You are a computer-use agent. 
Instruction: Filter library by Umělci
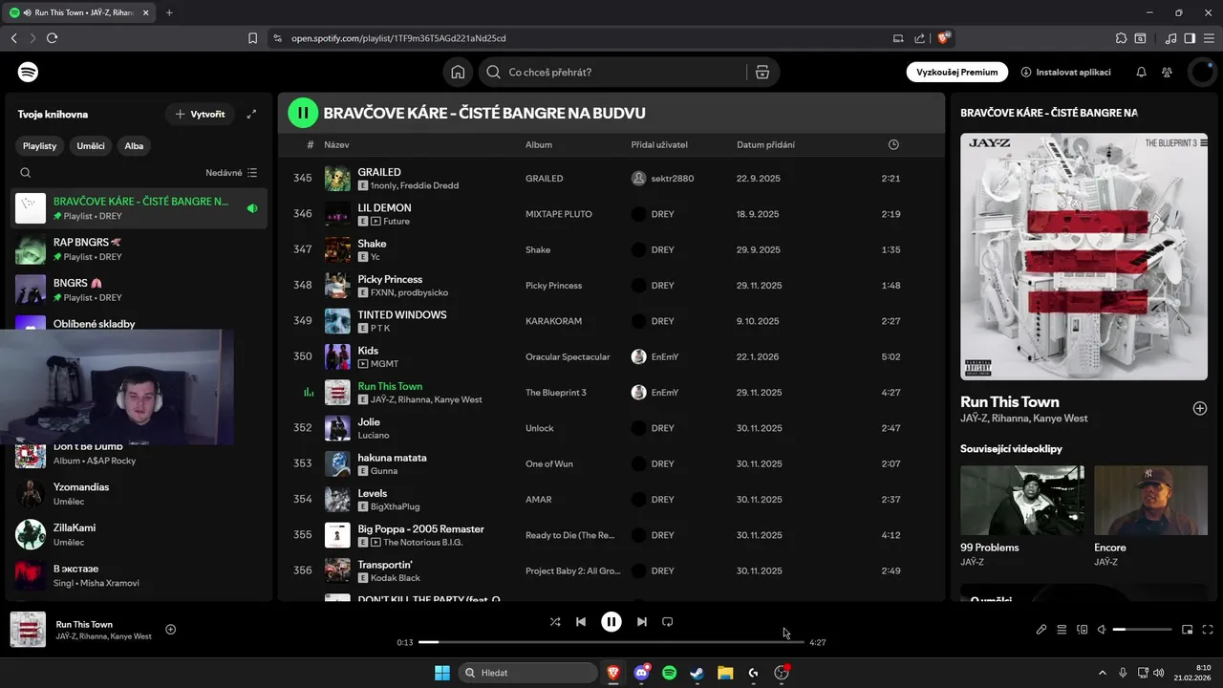(91, 146)
